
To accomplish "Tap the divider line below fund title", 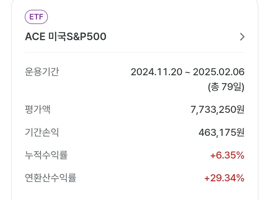I will click(135, 52).
